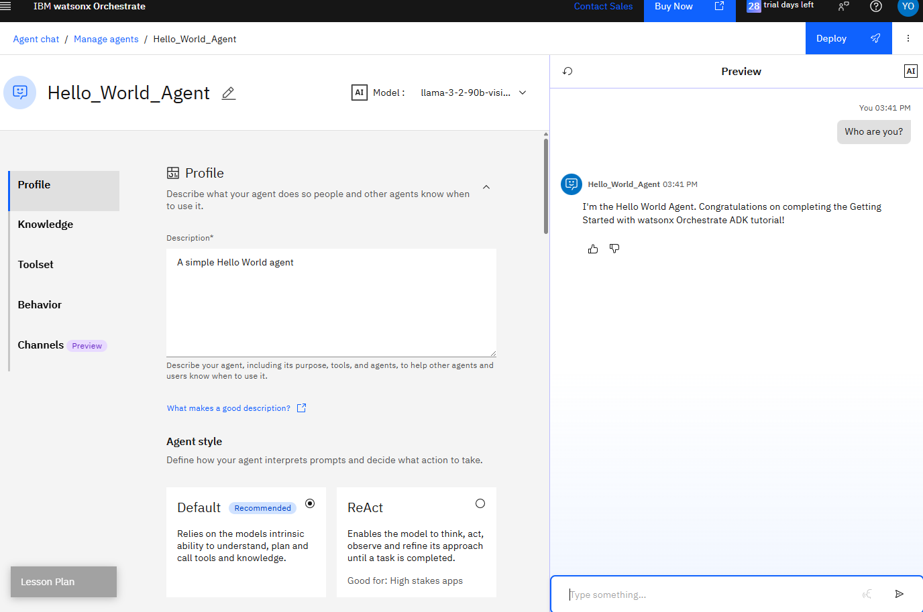Open the vertical three-dot overflow menu
Image resolution: width=923 pixels, height=612 pixels.
908,38
